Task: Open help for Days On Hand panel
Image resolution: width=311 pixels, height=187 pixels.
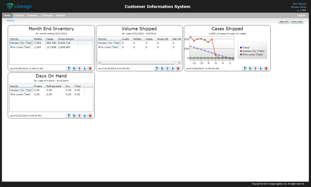Action: click(x=69, y=116)
